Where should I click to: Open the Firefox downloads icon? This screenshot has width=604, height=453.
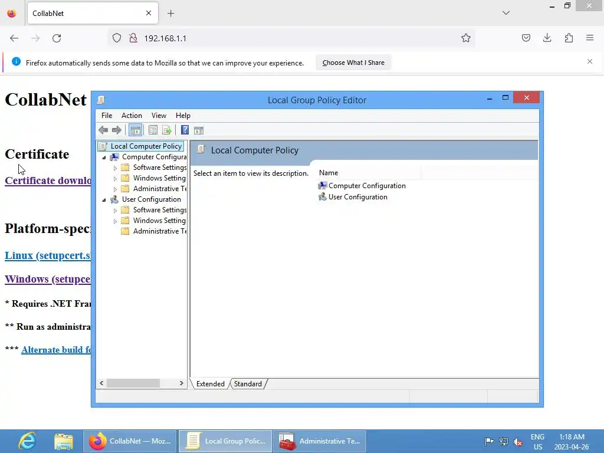pos(547,38)
